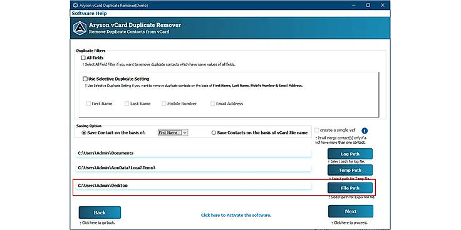
Task: Click the Aryson logo icon in header
Action: coord(80,29)
